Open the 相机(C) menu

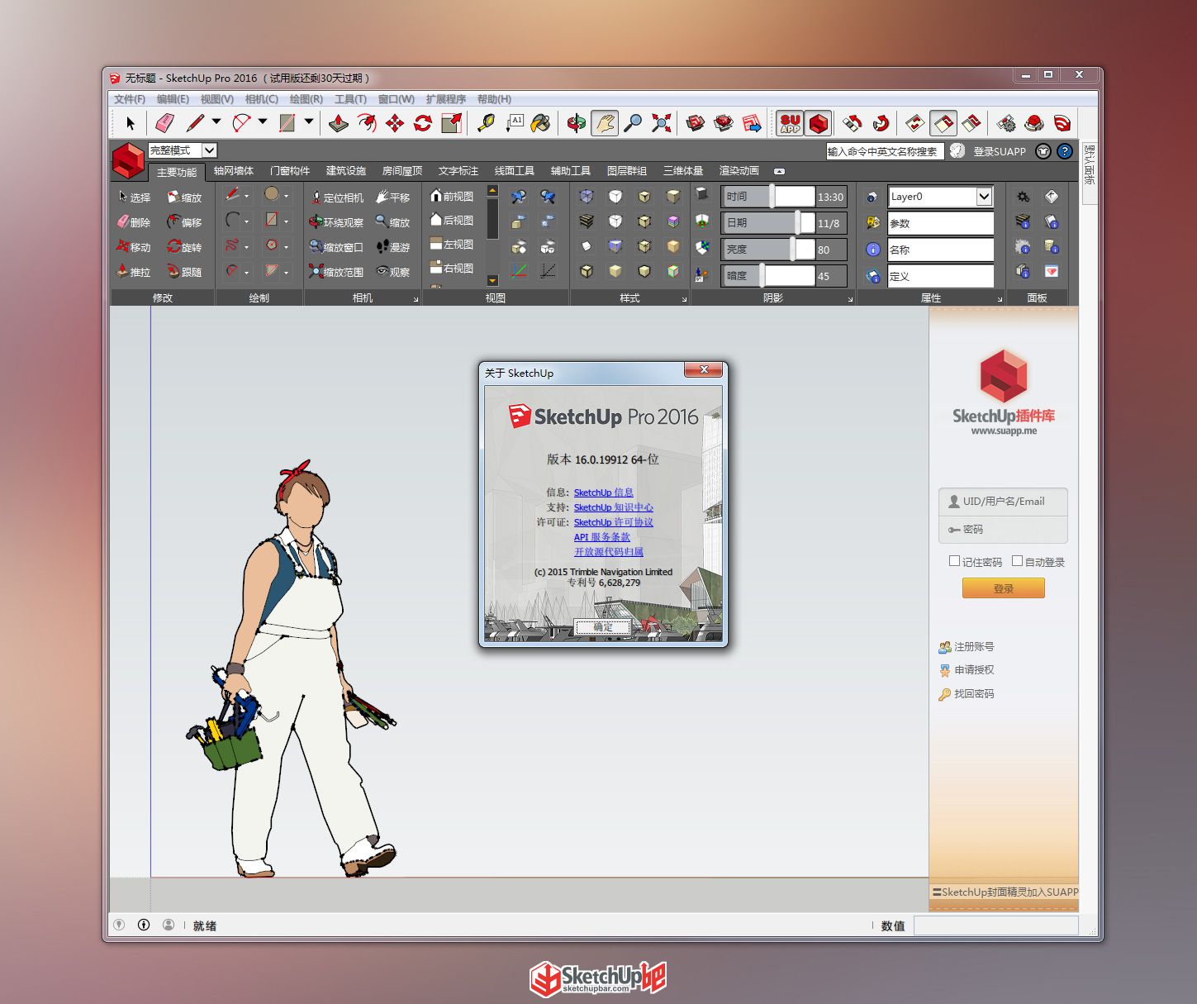point(261,99)
